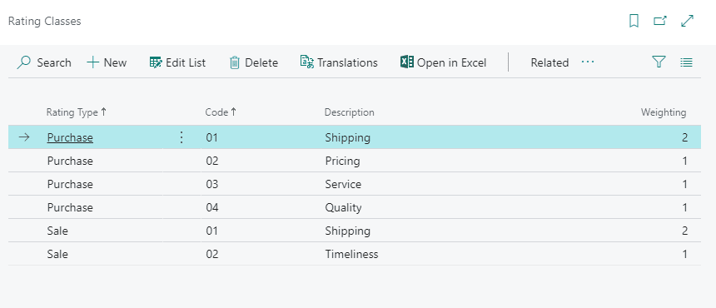Select the row arrow indicator of first row
Screen dimensions: 716x308
point(24,137)
